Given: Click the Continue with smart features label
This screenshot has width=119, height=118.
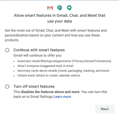Looking at the screenshot, I should point(39,50).
